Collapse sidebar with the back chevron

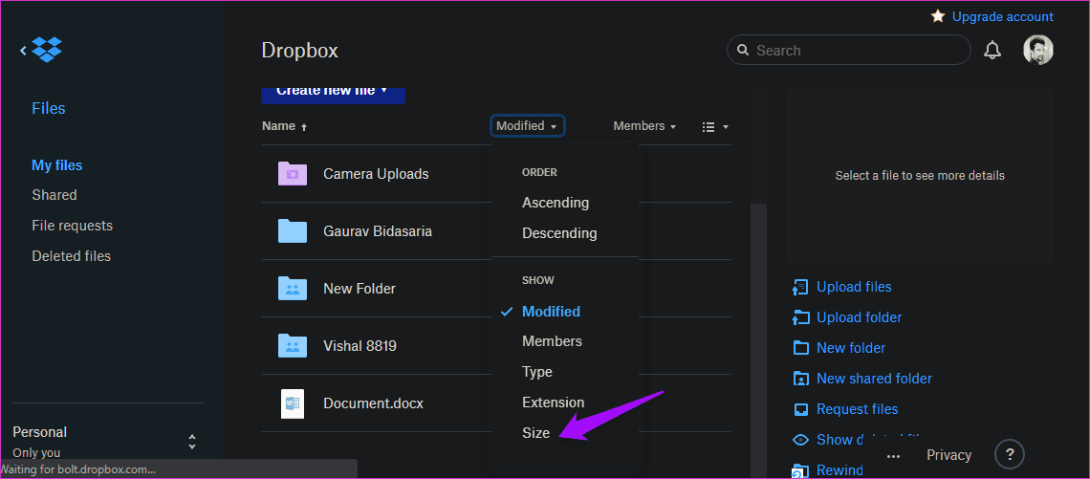tap(24, 50)
